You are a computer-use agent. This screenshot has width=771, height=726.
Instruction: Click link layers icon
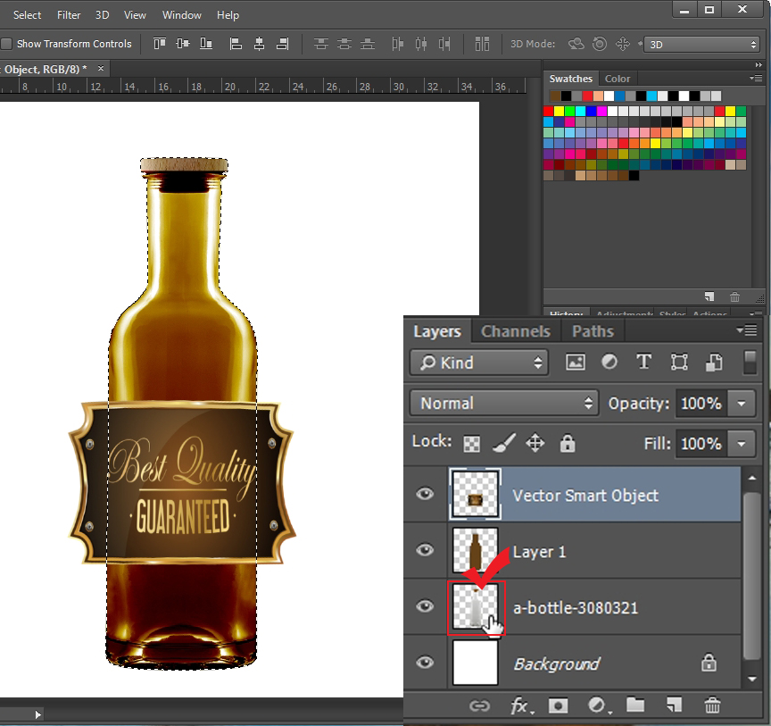[479, 706]
